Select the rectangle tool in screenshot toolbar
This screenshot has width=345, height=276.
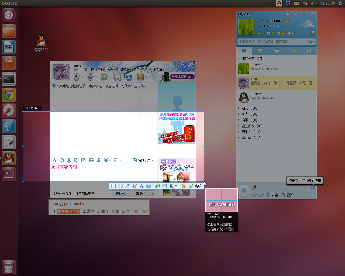pyautogui.click(x=113, y=186)
